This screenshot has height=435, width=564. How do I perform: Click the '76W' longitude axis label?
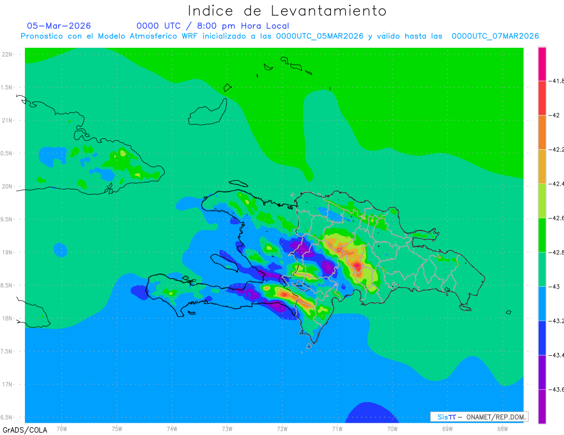(x=62, y=428)
